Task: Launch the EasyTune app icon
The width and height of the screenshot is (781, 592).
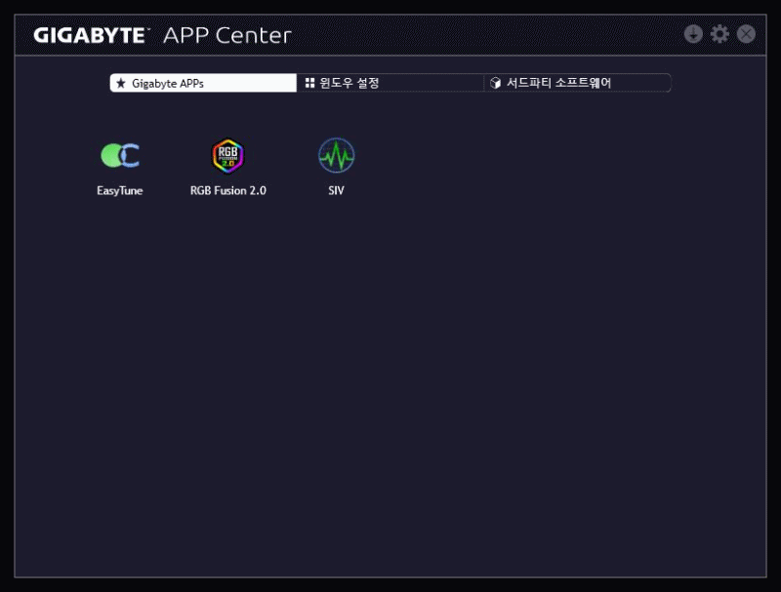Action: pos(120,156)
